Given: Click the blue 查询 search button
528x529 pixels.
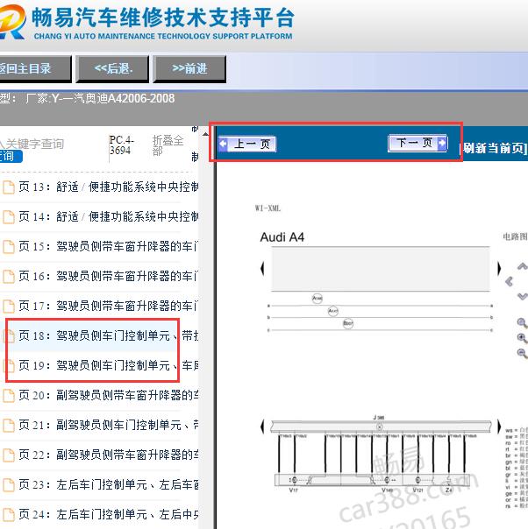Looking at the screenshot, I should click(x=11, y=156).
